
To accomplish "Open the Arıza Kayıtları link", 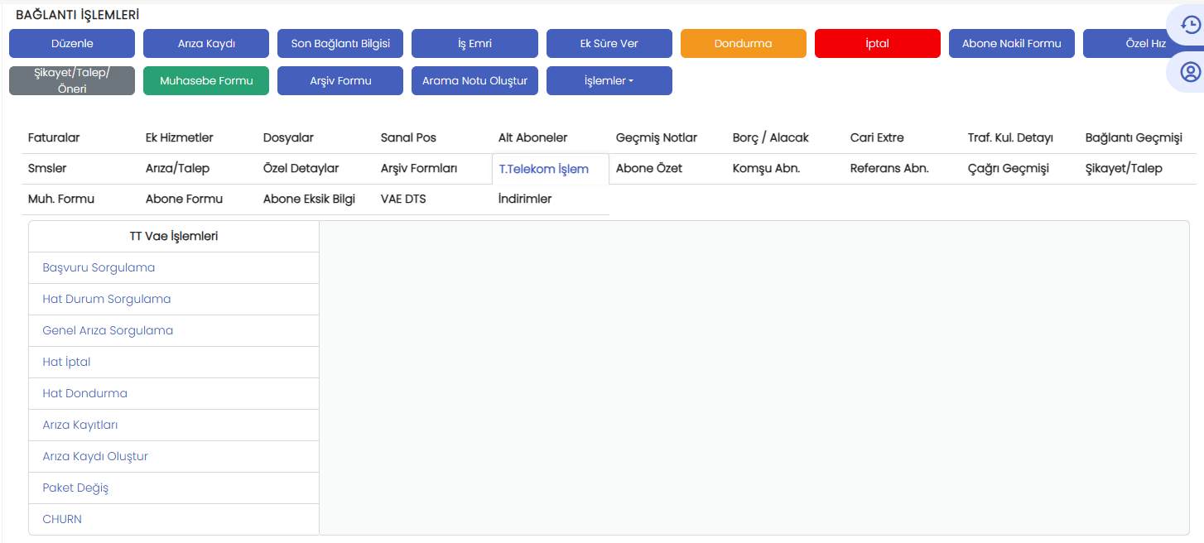I will 80,425.
